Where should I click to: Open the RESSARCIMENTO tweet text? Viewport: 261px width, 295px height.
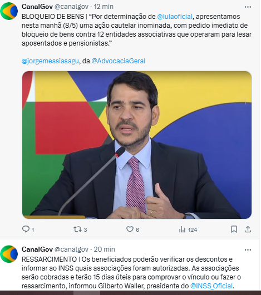pyautogui.click(x=131, y=273)
